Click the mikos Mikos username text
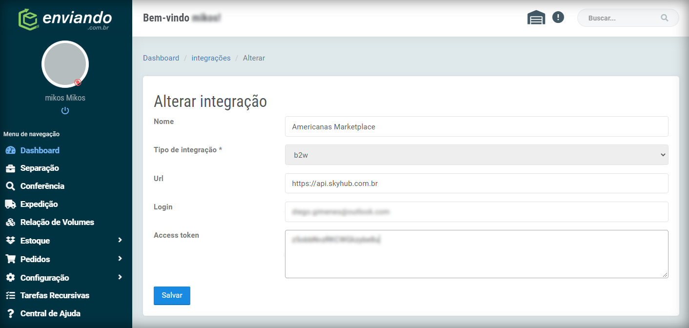Image resolution: width=689 pixels, height=328 pixels. point(65,98)
